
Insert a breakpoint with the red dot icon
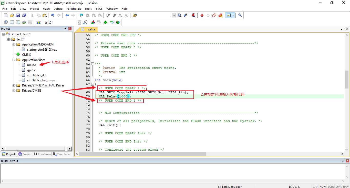click(x=202, y=15)
